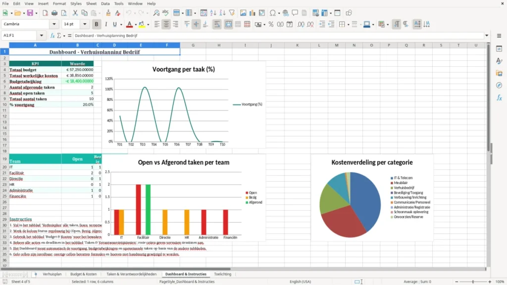Click the Cut scissors icon

click(75, 13)
